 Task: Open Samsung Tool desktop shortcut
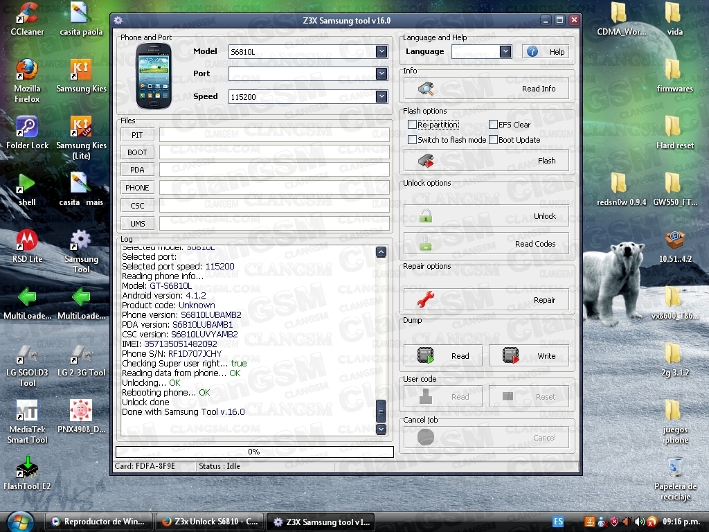(x=82, y=251)
